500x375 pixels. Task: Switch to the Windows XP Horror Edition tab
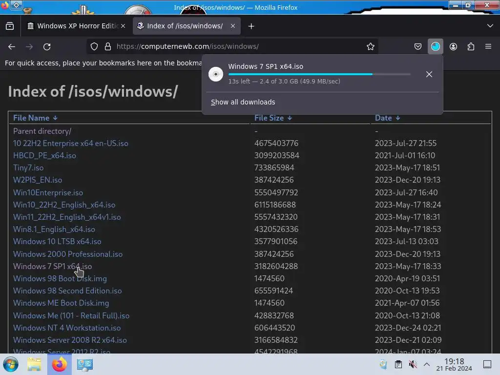pyautogui.click(x=76, y=26)
